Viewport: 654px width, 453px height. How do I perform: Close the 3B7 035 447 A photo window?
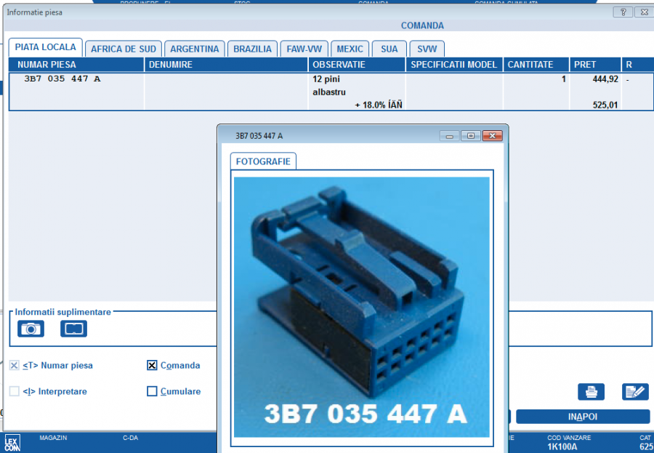(x=492, y=136)
